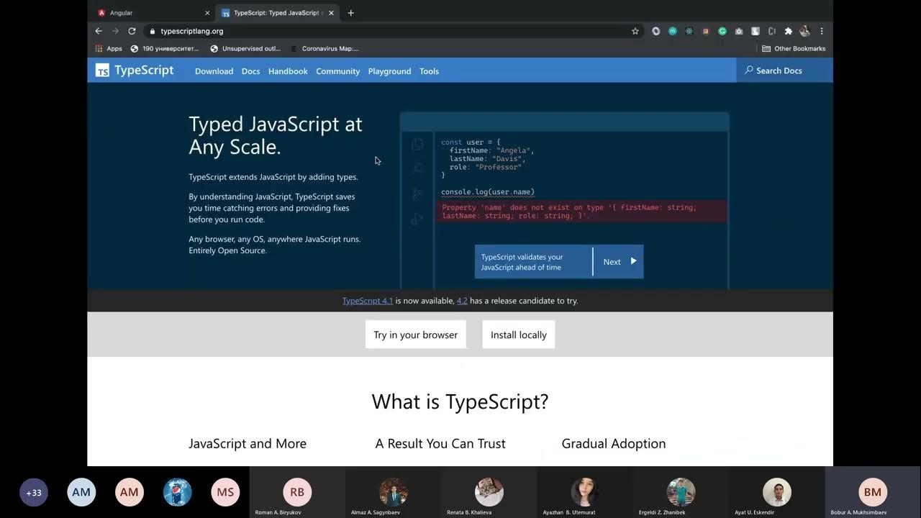
Task: Open the Chrome profile avatar
Action: (804, 31)
